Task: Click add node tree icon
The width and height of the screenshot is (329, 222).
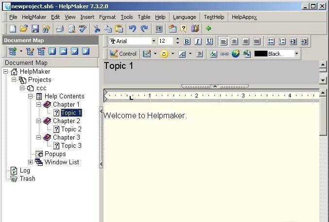Action: [13, 51]
